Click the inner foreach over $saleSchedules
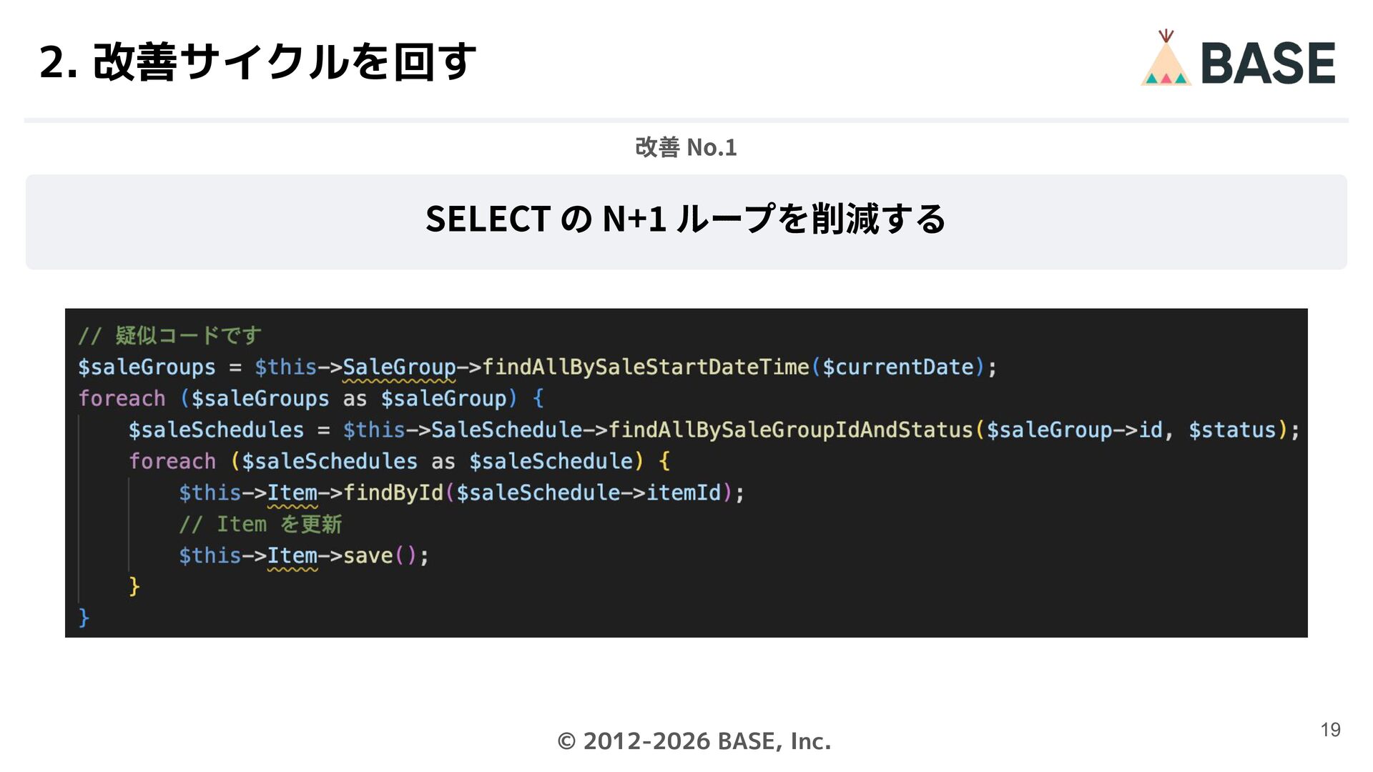The width and height of the screenshot is (1373, 772). 172,462
